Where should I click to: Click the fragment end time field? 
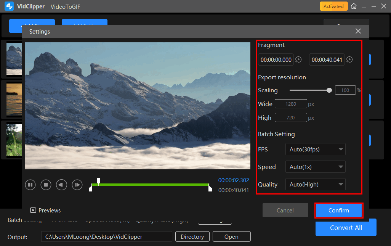[327, 60]
